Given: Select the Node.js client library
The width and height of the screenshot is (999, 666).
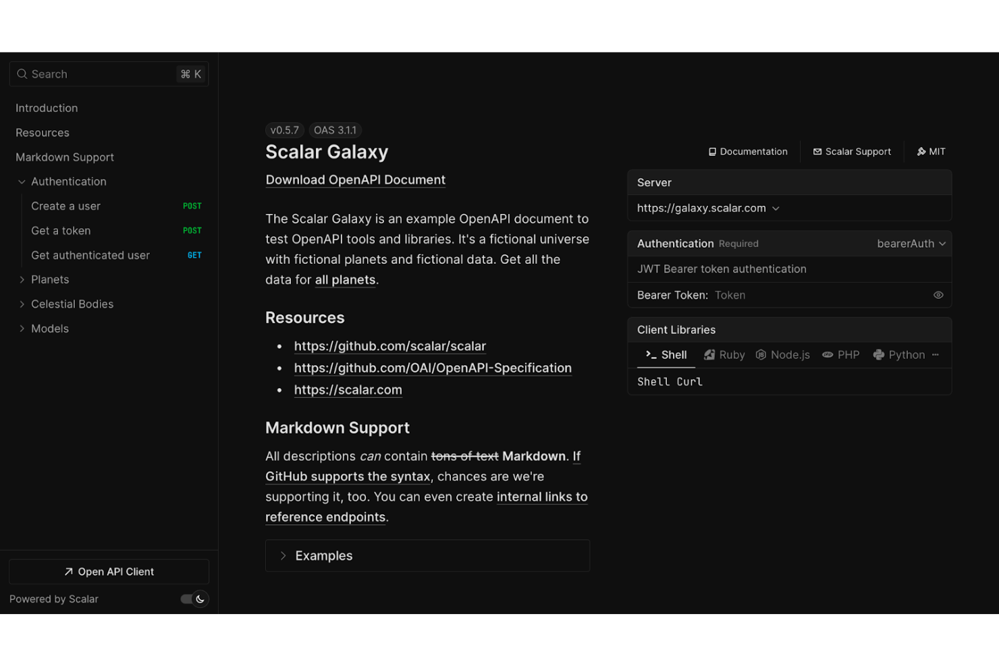Looking at the screenshot, I should coord(782,354).
